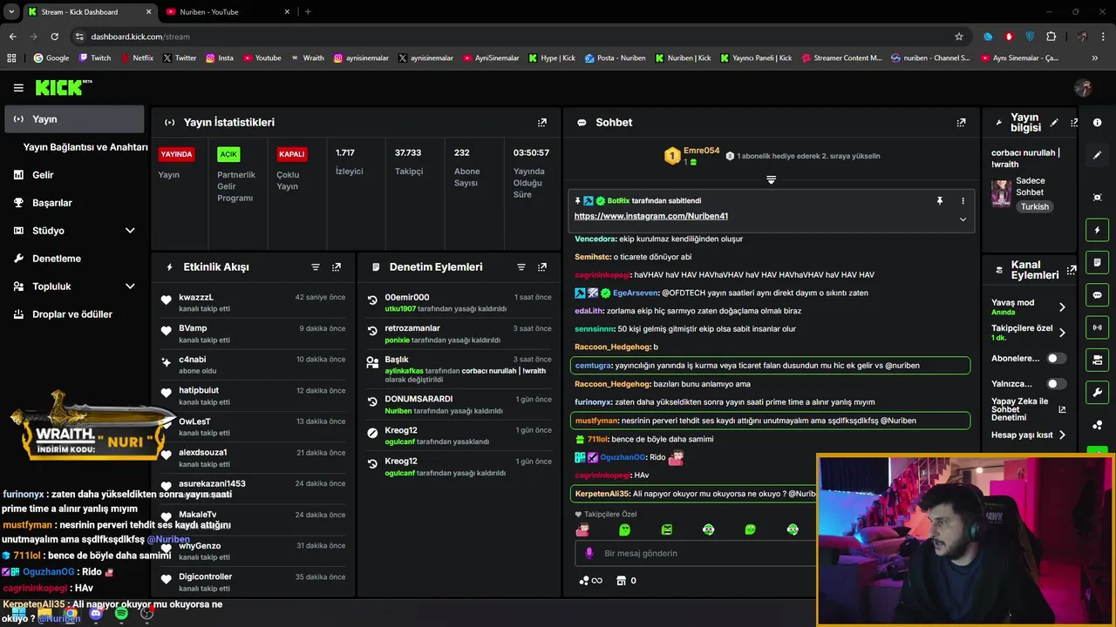This screenshot has width=1116, height=627.
Task: Open the hamburger menu next to Kick logo
Action: tap(18, 88)
